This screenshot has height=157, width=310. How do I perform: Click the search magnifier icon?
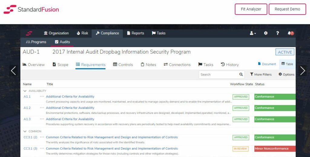(241, 74)
